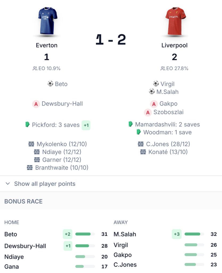Click the glove icon beside Pickford saves
This screenshot has height=273, width=222.
pos(27,125)
